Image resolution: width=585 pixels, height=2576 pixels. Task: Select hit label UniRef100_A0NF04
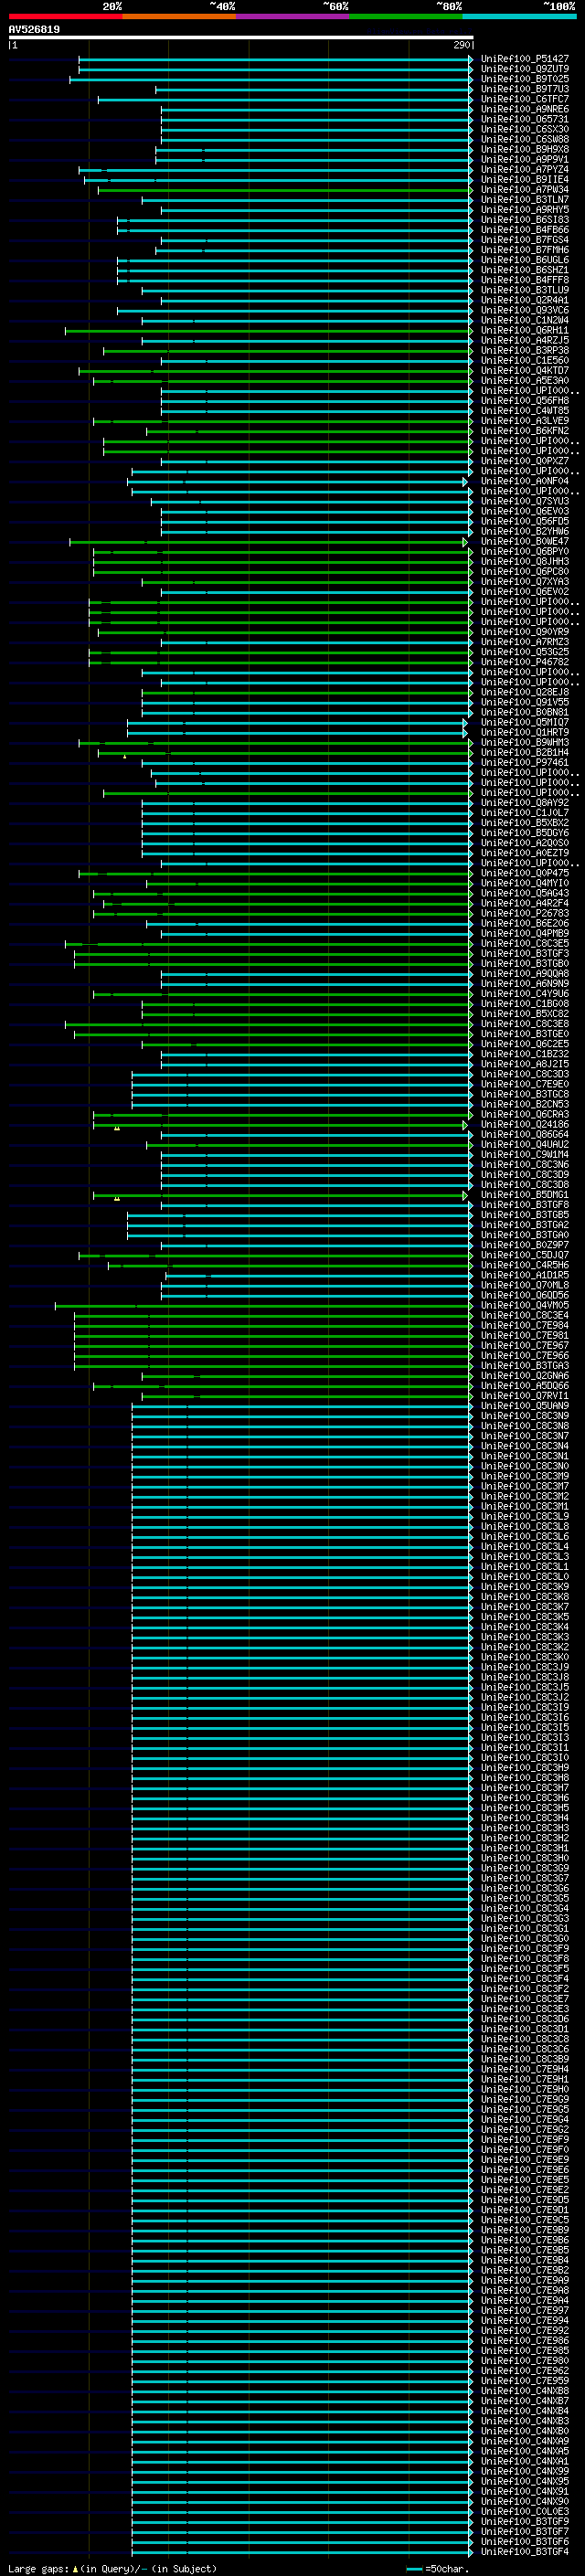coord(525,481)
